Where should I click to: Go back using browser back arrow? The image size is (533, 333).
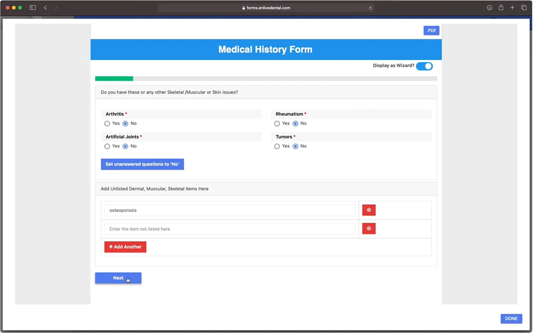(x=45, y=8)
